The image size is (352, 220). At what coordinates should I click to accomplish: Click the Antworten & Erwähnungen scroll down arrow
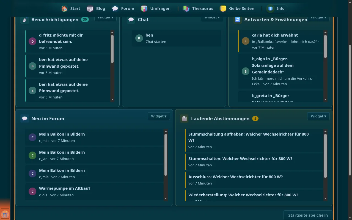point(325,99)
